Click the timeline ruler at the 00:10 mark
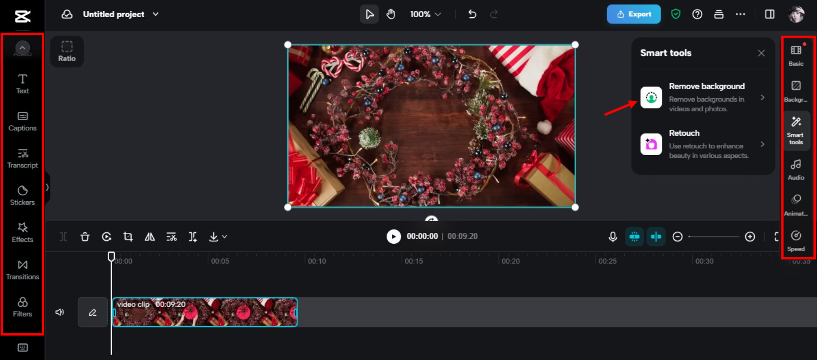The height and width of the screenshot is (360, 818). pos(317,261)
